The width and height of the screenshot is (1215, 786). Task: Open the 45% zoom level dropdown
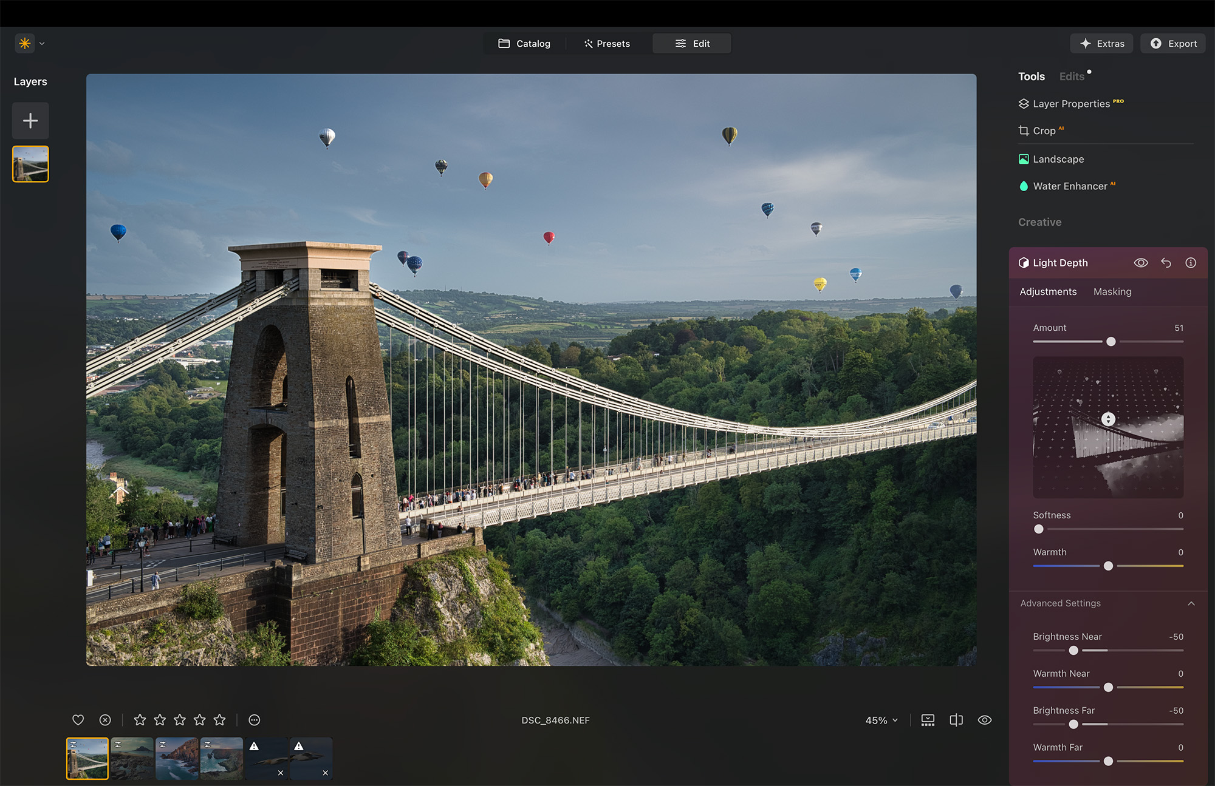point(880,720)
